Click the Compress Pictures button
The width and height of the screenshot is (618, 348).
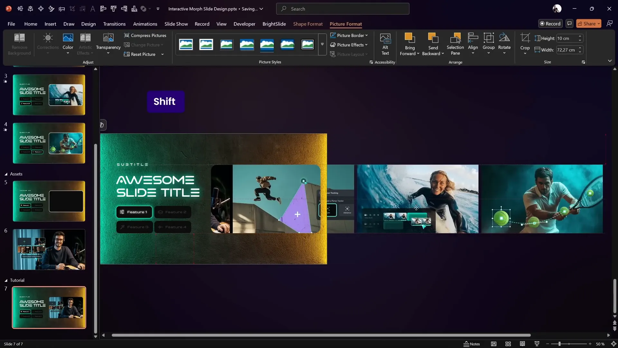click(145, 35)
